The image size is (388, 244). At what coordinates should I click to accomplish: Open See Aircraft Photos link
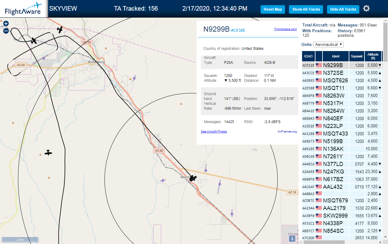point(214,132)
